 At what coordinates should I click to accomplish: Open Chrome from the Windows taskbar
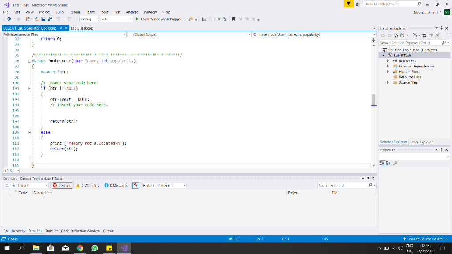tap(80, 248)
